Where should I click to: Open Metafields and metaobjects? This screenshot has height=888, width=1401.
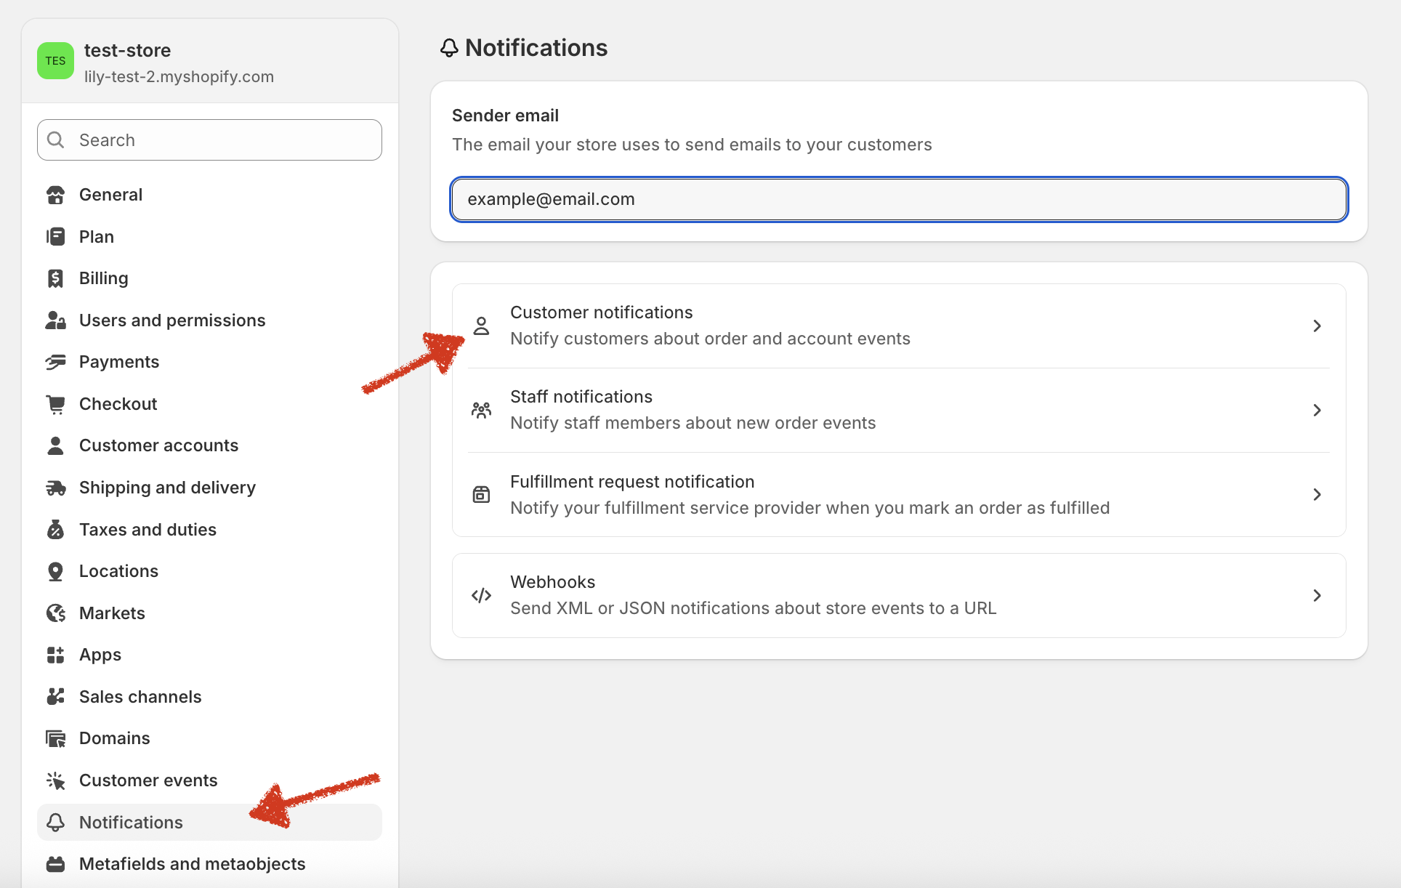[x=209, y=864]
